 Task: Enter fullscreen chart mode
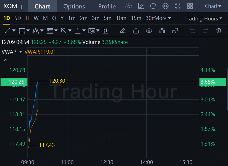tap(178, 6)
